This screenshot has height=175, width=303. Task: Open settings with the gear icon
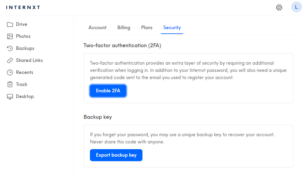point(279,8)
